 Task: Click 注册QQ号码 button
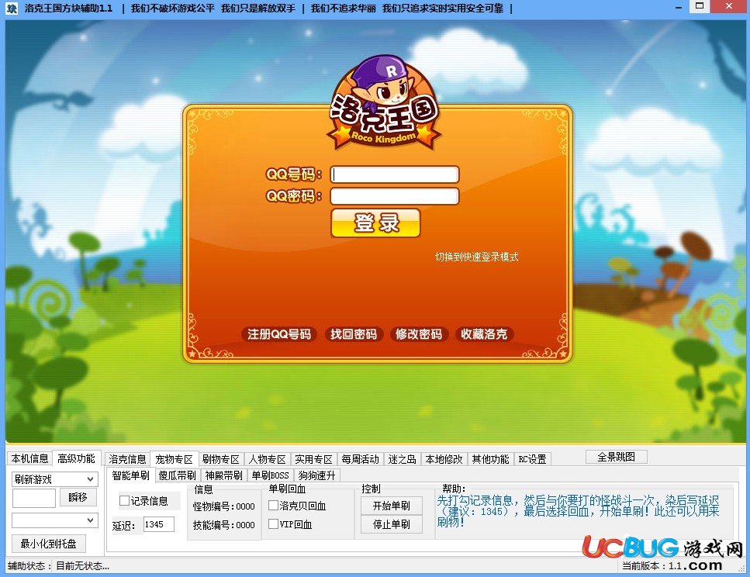click(279, 334)
